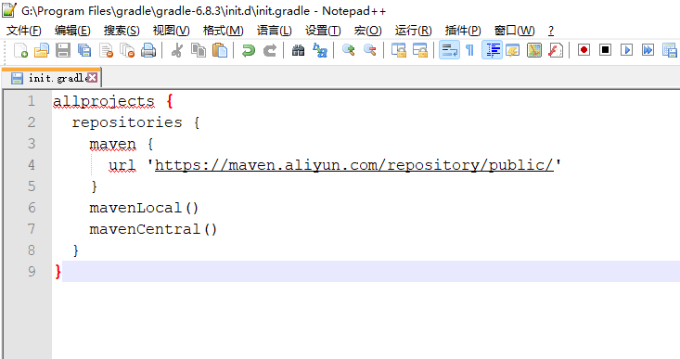Open the 编辑(E) menu

coord(72,31)
